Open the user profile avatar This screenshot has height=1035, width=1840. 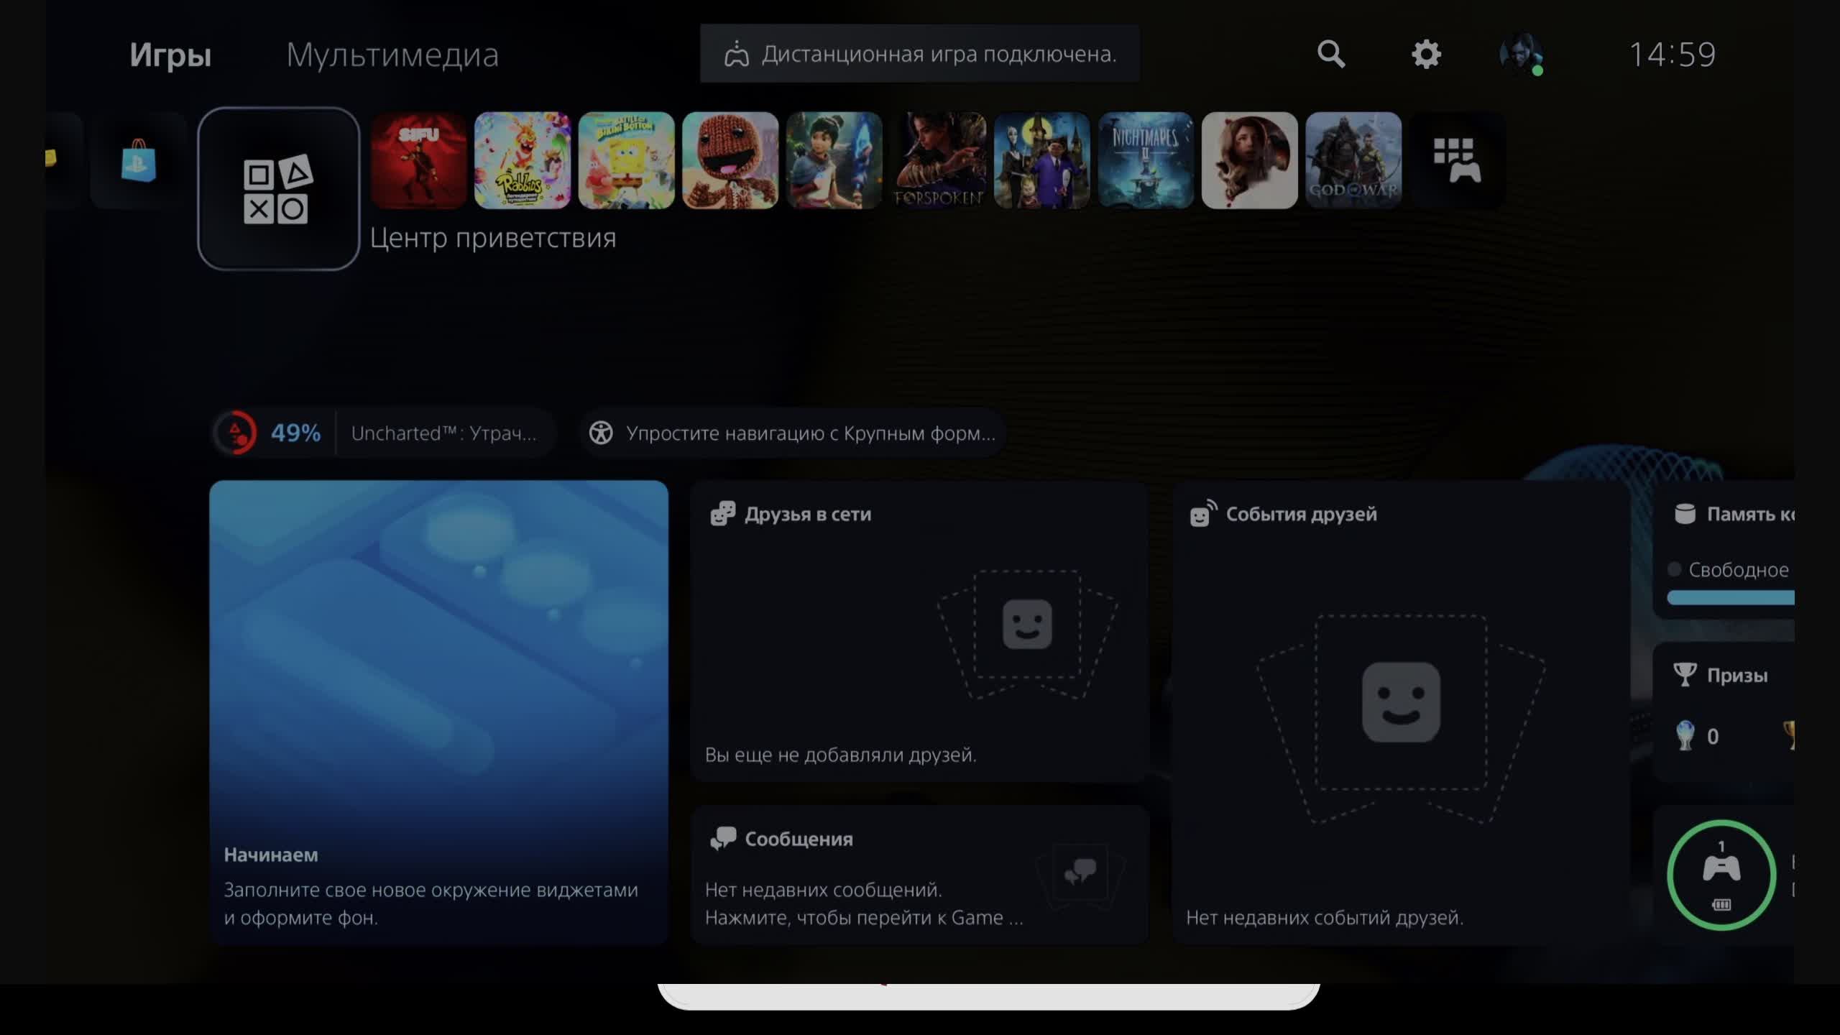(x=1520, y=54)
